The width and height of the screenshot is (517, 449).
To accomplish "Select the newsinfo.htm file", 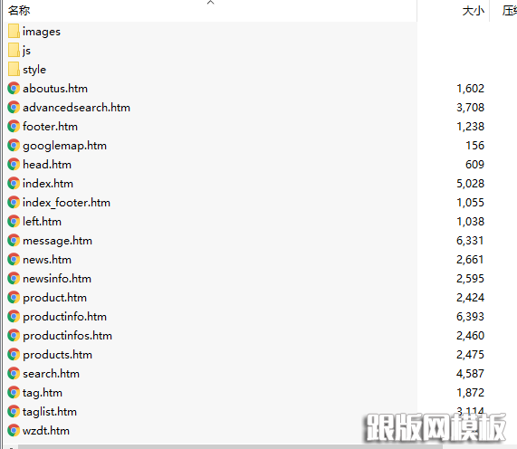I will pos(57,279).
